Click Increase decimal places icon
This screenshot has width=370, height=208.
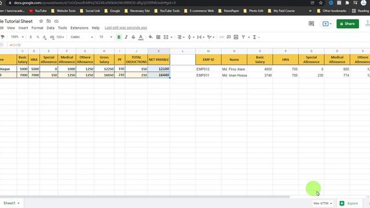pyautogui.click(x=52, y=37)
